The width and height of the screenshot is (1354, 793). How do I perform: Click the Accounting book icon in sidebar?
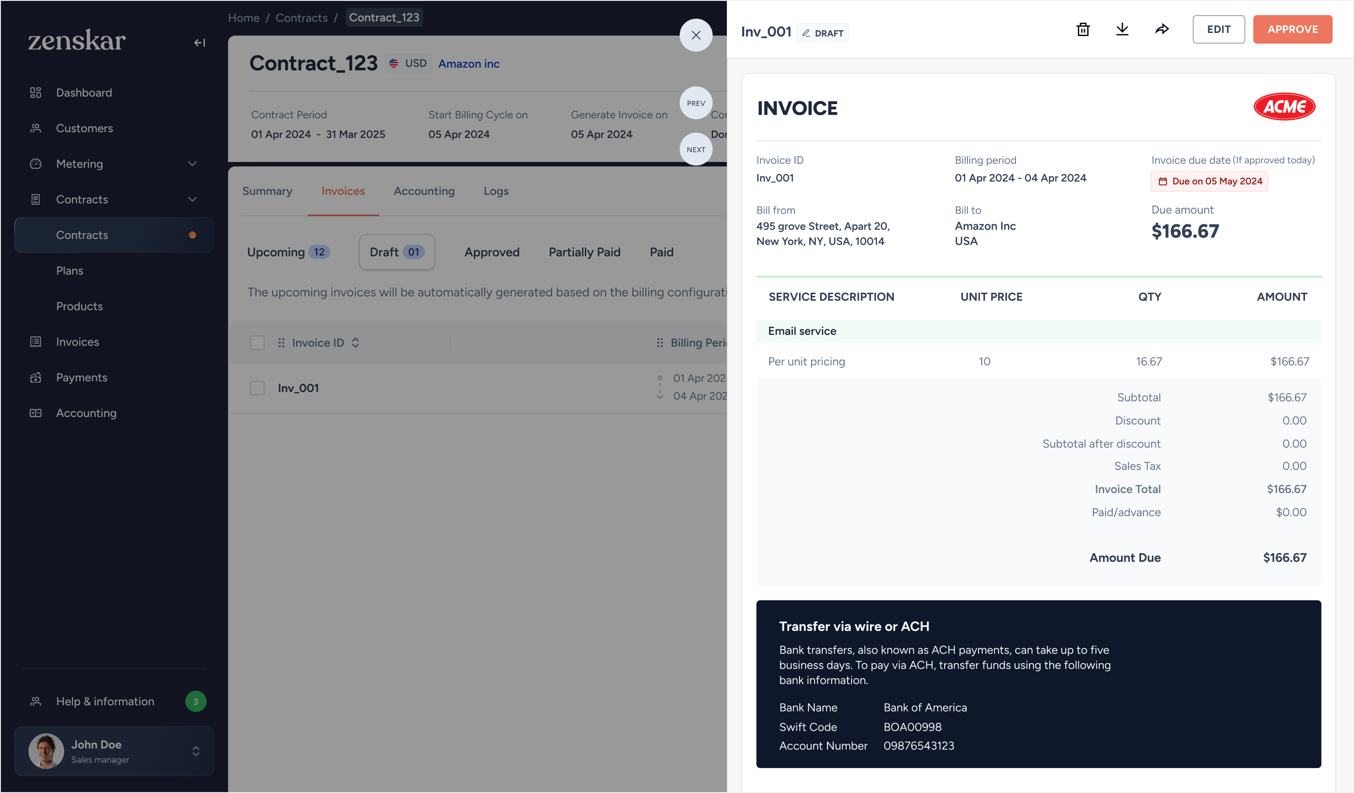pos(36,413)
